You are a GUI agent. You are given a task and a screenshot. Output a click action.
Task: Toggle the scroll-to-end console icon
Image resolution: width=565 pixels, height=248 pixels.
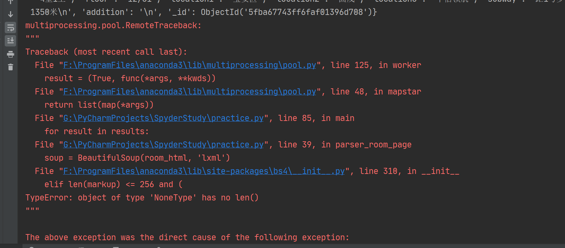coord(11,41)
